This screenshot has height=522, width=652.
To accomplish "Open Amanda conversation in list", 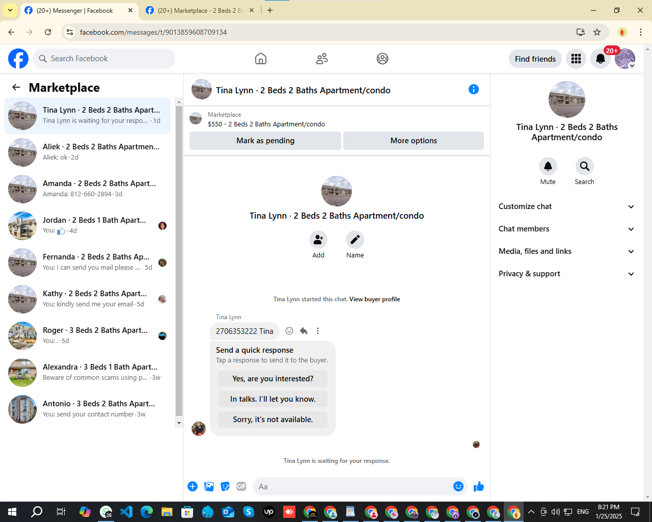I will (87, 189).
